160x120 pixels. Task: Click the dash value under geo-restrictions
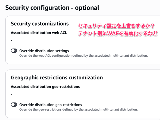point(12,94)
